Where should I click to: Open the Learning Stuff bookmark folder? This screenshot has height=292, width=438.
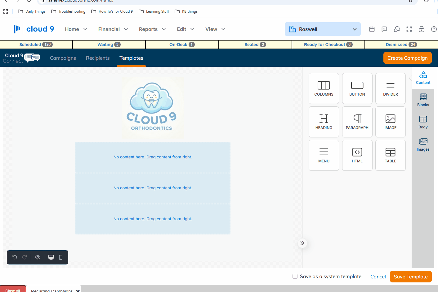tap(154, 11)
